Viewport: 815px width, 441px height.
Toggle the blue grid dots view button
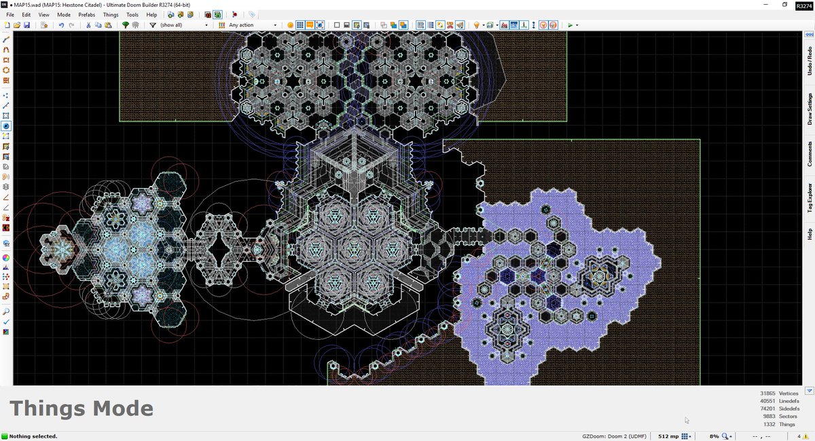(300, 25)
